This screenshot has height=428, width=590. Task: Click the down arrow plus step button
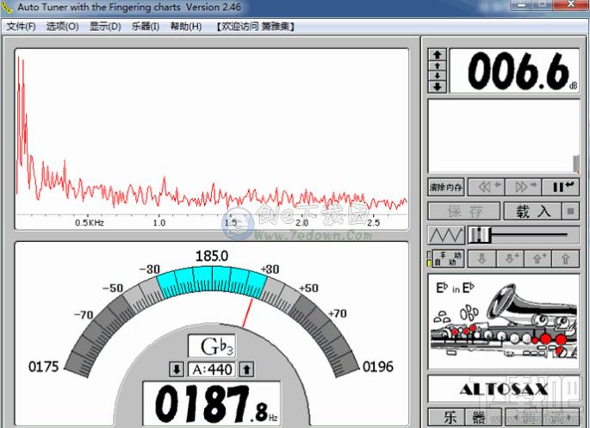510,259
